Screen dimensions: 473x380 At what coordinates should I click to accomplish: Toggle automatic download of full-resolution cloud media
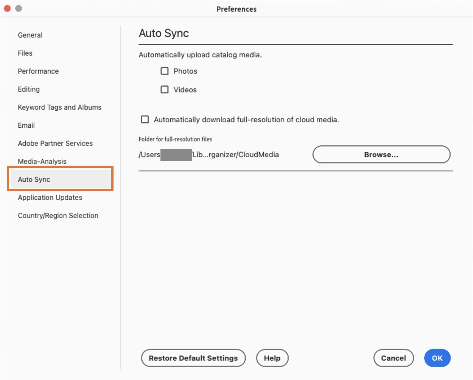pos(145,119)
